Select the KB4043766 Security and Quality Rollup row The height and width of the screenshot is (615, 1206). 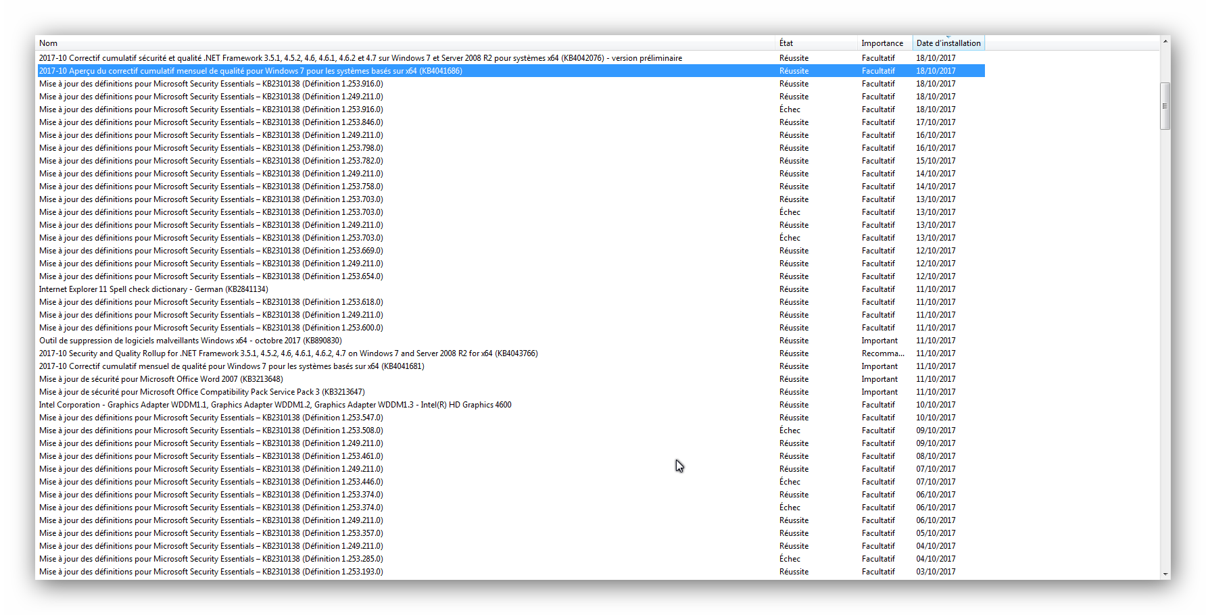288,353
